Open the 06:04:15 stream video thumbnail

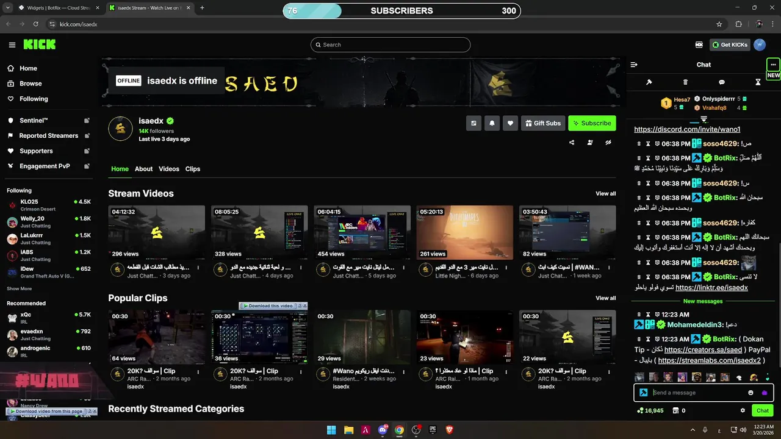(x=362, y=232)
